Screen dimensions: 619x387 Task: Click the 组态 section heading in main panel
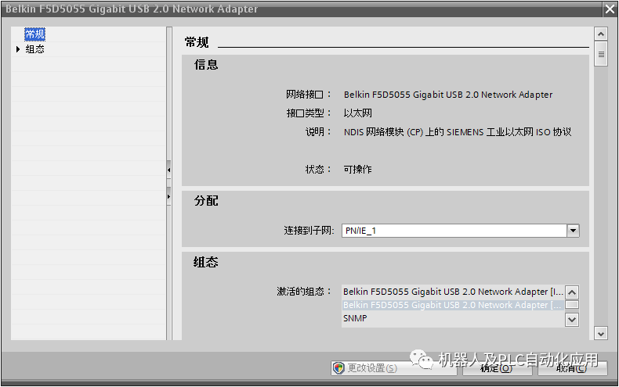[206, 262]
